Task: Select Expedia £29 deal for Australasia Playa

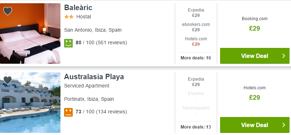Action: coord(196,82)
